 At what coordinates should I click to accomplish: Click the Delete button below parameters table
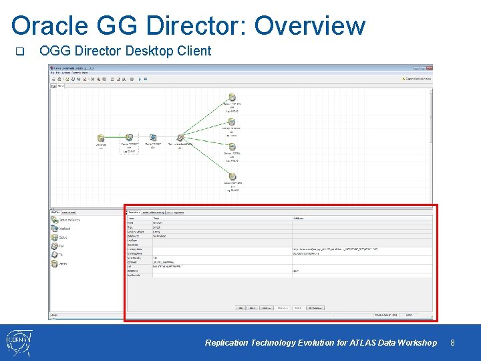(298, 308)
